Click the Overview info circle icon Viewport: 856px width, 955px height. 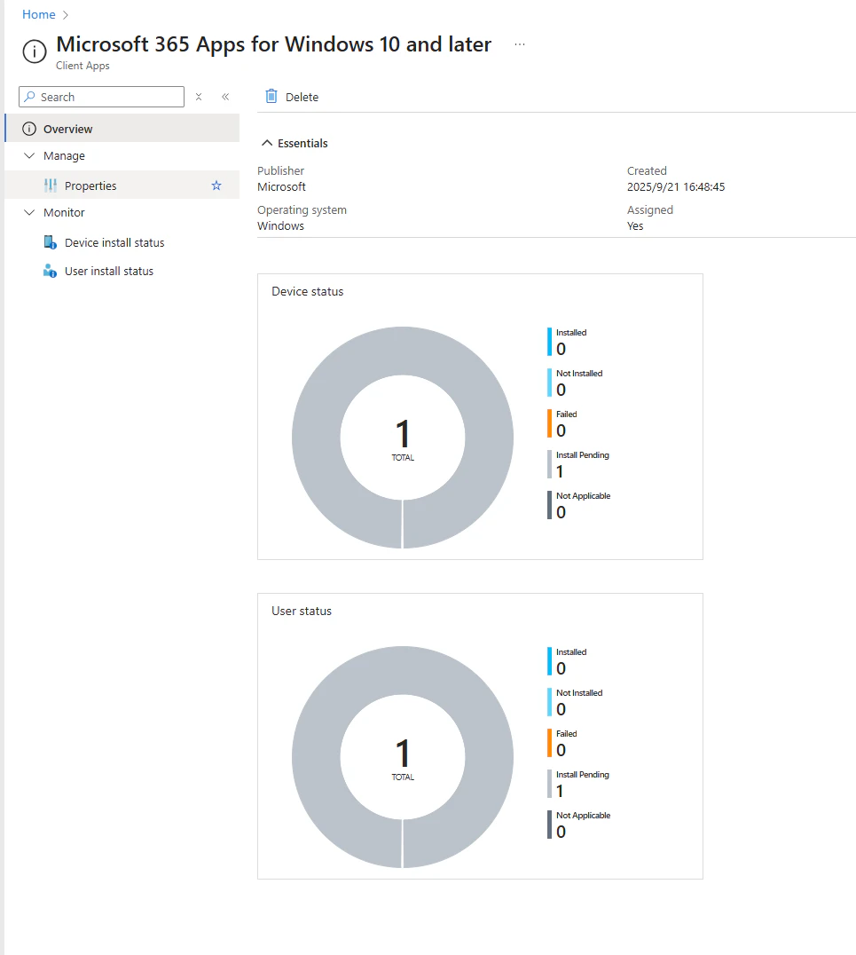tap(29, 129)
